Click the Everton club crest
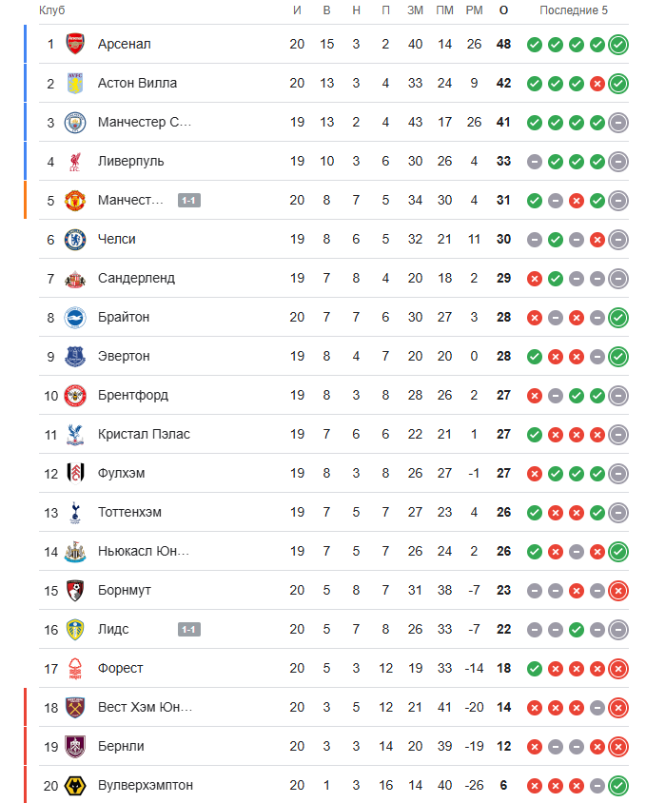Viewport: 646px width, 803px height. point(75,357)
